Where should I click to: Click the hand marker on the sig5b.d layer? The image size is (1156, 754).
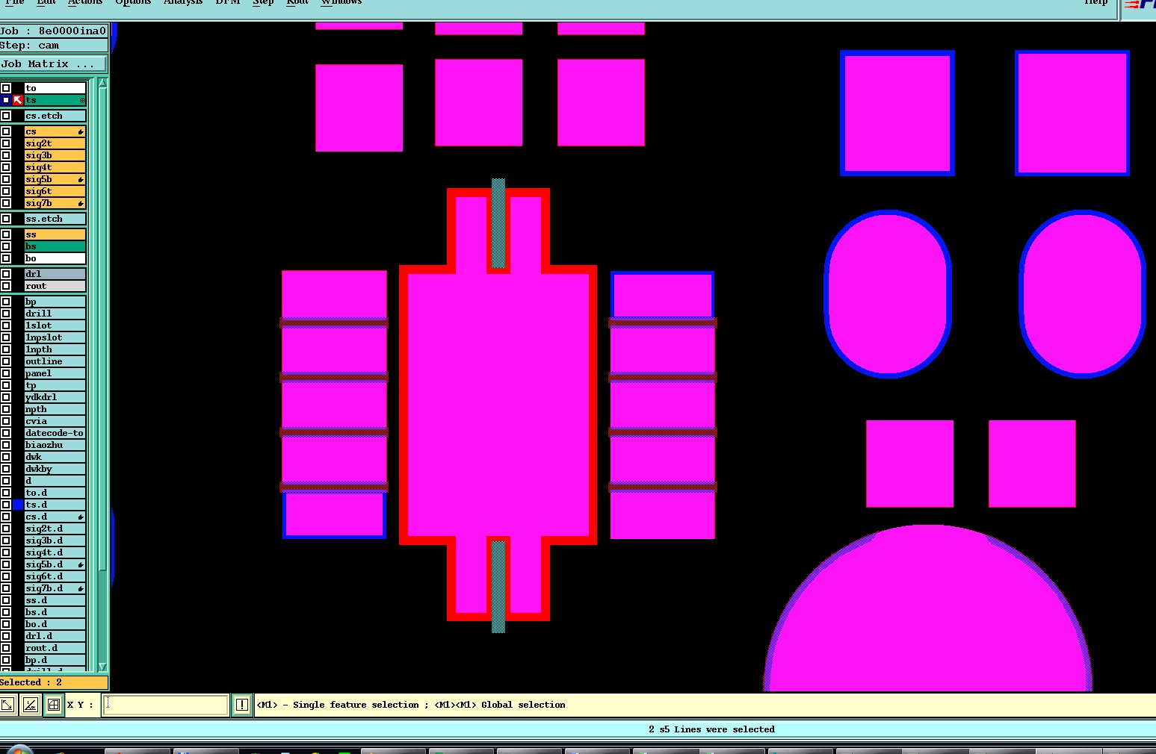click(81, 564)
